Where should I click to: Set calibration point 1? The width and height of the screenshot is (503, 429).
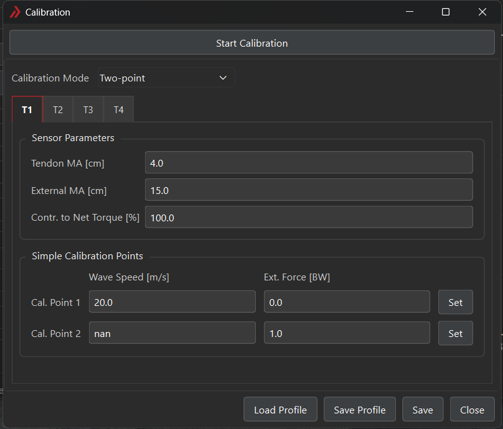456,302
